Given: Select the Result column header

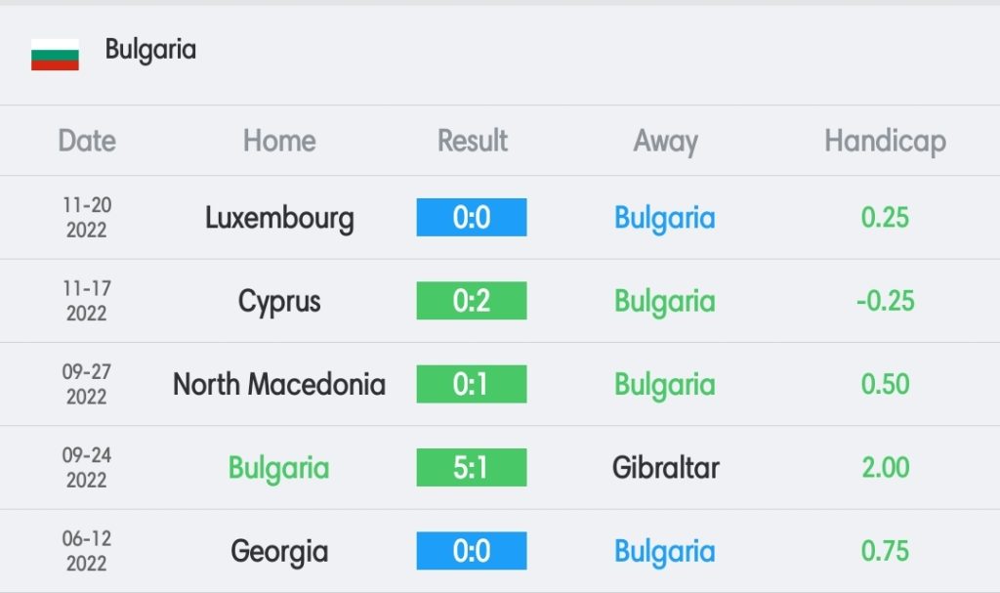Looking at the screenshot, I should (x=472, y=141).
